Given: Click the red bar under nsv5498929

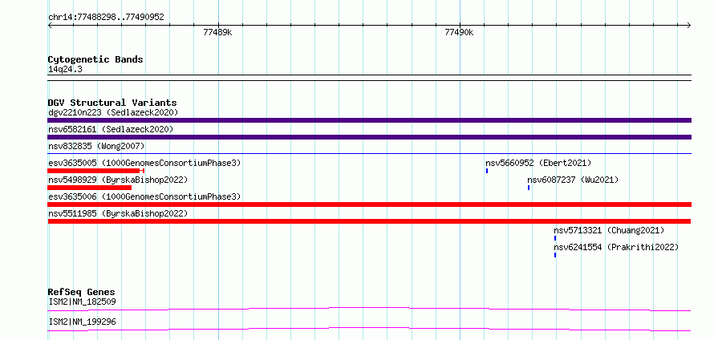Looking at the screenshot, I should pyautogui.click(x=89, y=188).
